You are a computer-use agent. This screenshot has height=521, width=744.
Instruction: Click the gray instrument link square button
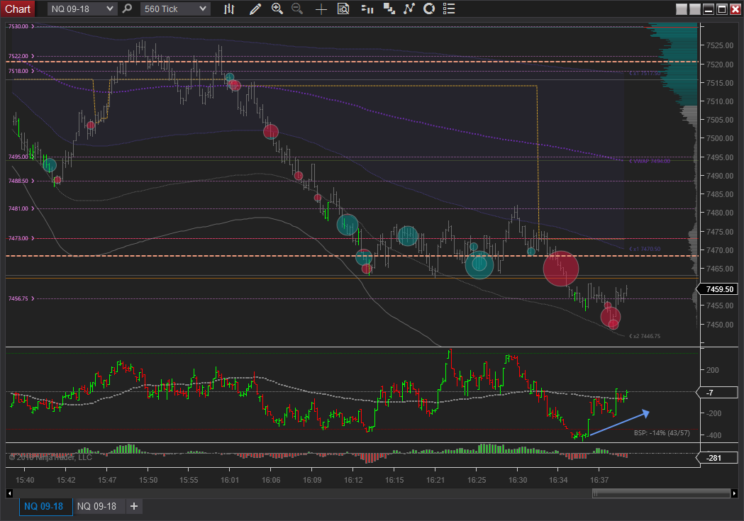682,9
